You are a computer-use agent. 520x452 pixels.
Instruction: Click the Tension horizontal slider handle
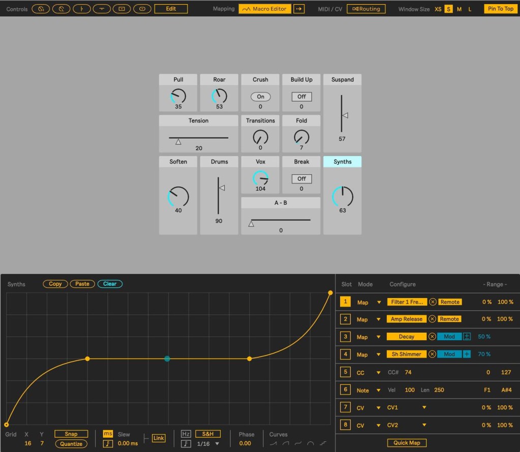[178, 142]
